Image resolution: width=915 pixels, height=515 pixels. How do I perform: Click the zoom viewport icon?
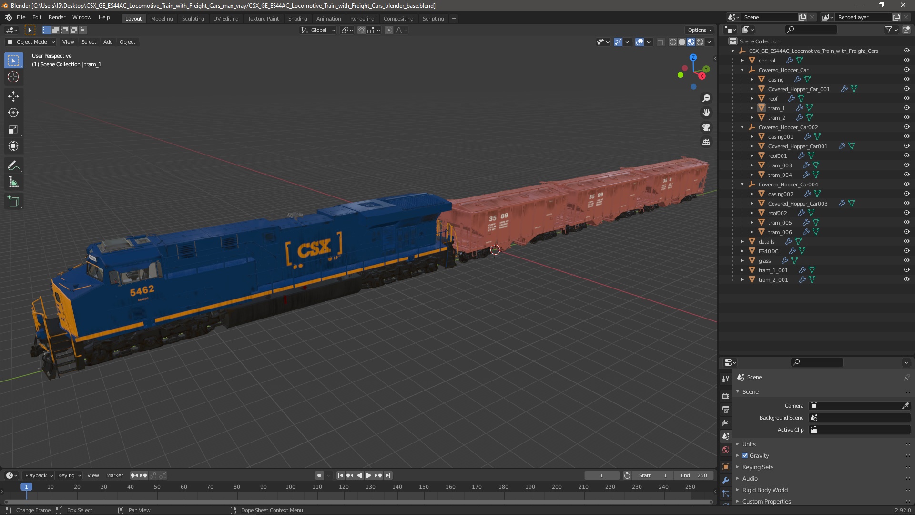click(x=706, y=98)
